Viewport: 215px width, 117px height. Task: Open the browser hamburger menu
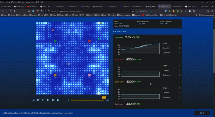[x=212, y=11]
